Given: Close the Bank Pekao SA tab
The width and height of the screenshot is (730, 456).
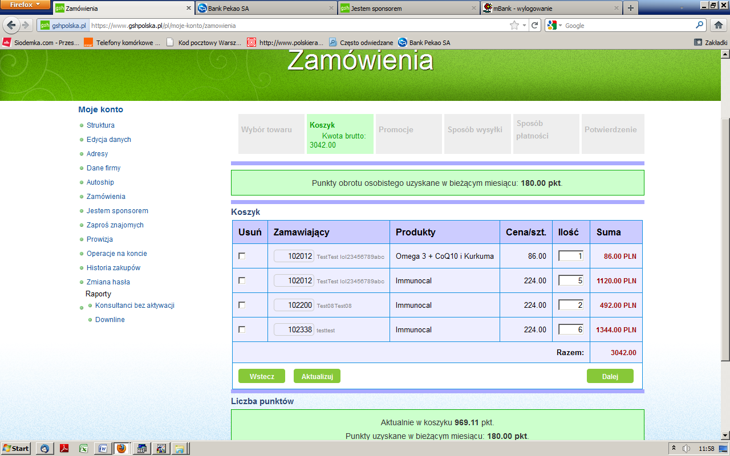Looking at the screenshot, I should point(331,9).
